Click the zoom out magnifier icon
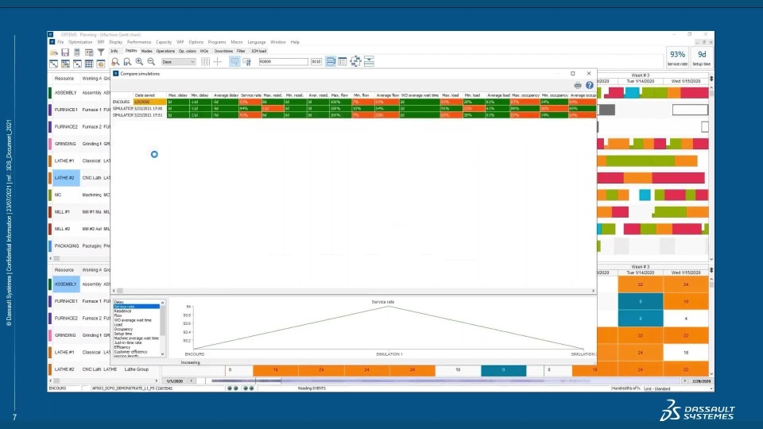This screenshot has width=763, height=429. [151, 62]
